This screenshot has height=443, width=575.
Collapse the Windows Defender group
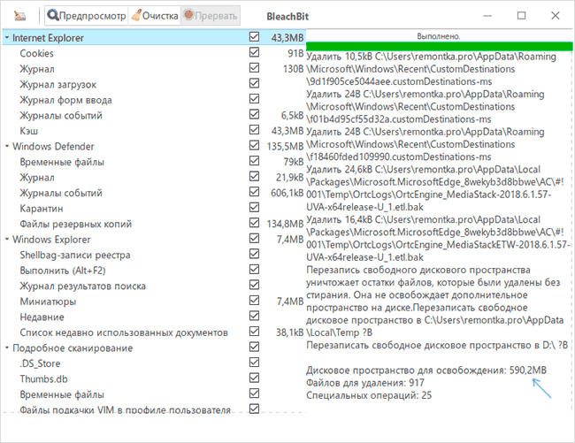pyautogui.click(x=6, y=146)
